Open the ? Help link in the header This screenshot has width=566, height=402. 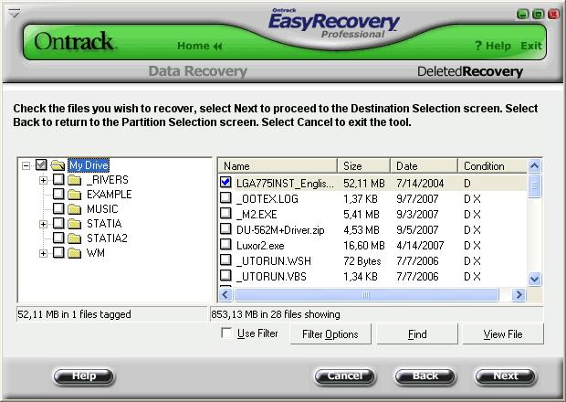[493, 46]
